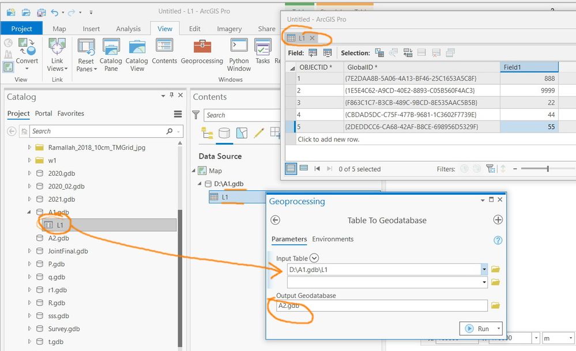Click Select By Attributes icon in table

pos(379,53)
